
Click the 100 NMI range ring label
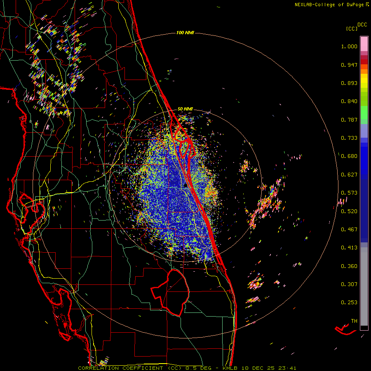(185, 33)
